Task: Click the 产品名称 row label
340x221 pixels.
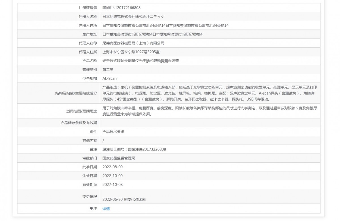Action: tap(90, 61)
